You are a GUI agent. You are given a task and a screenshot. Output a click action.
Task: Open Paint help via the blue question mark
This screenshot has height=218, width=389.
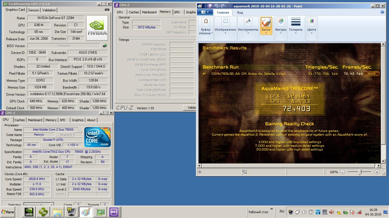coord(382,12)
